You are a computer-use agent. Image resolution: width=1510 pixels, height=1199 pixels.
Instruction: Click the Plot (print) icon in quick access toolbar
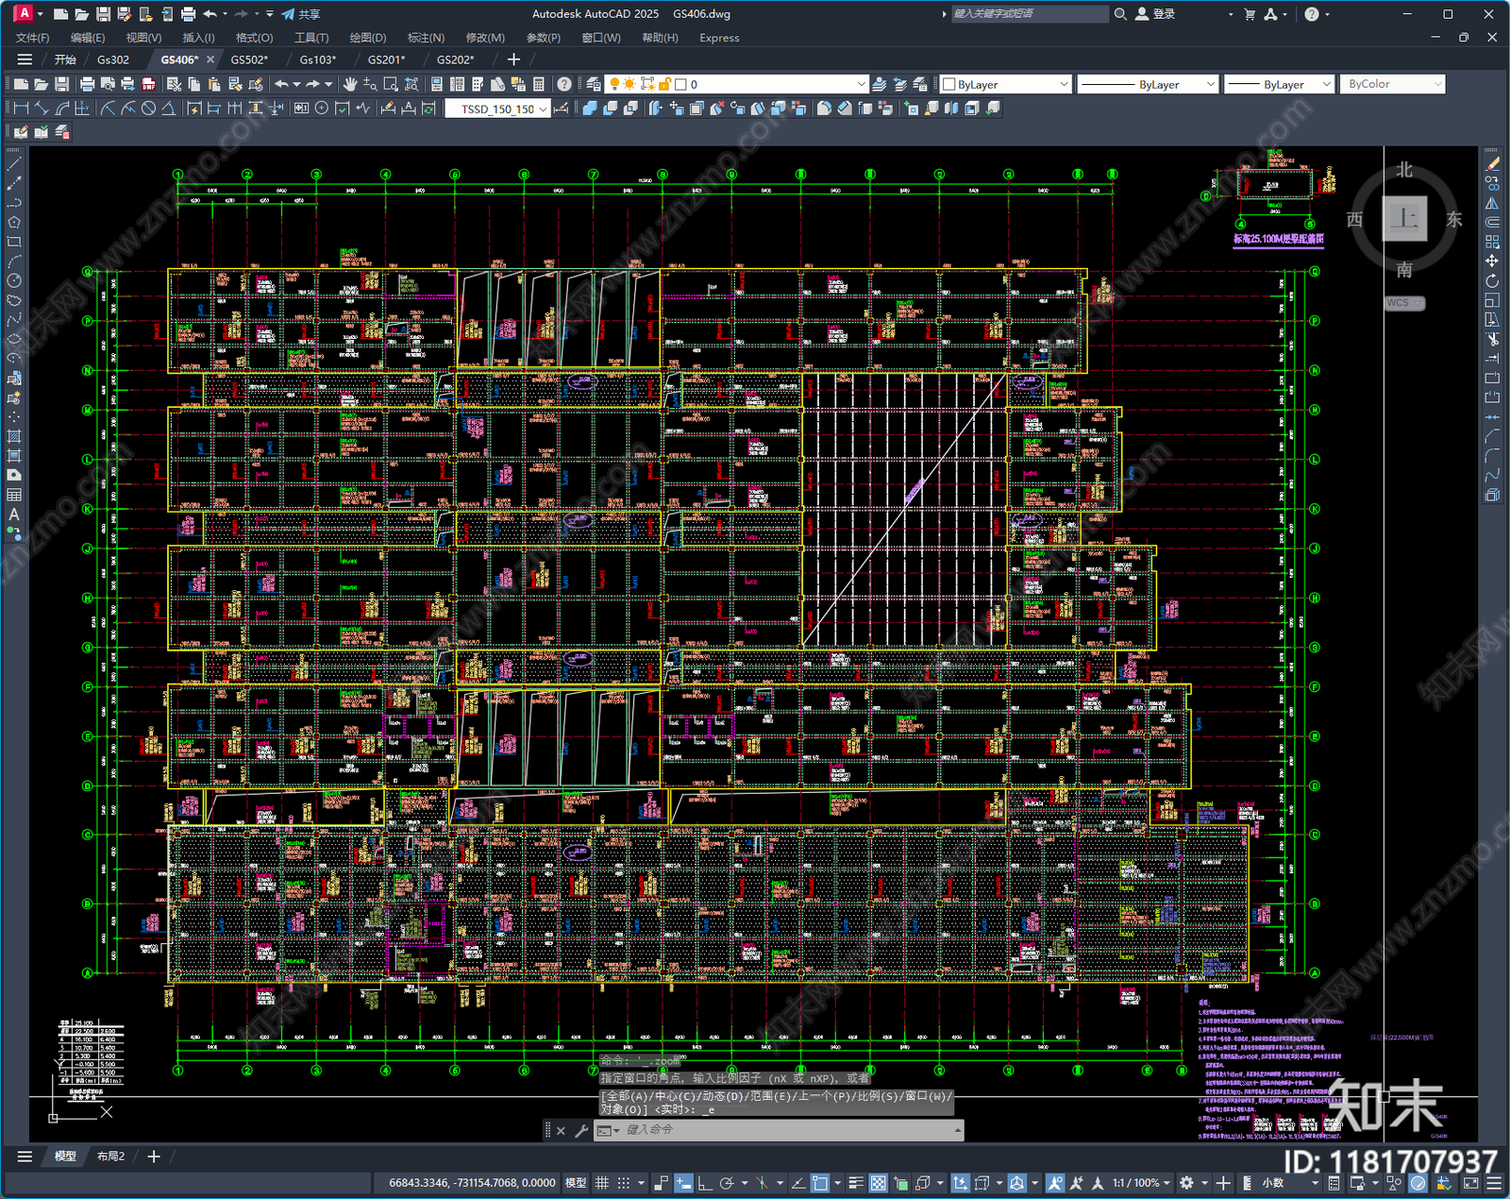[x=188, y=14]
